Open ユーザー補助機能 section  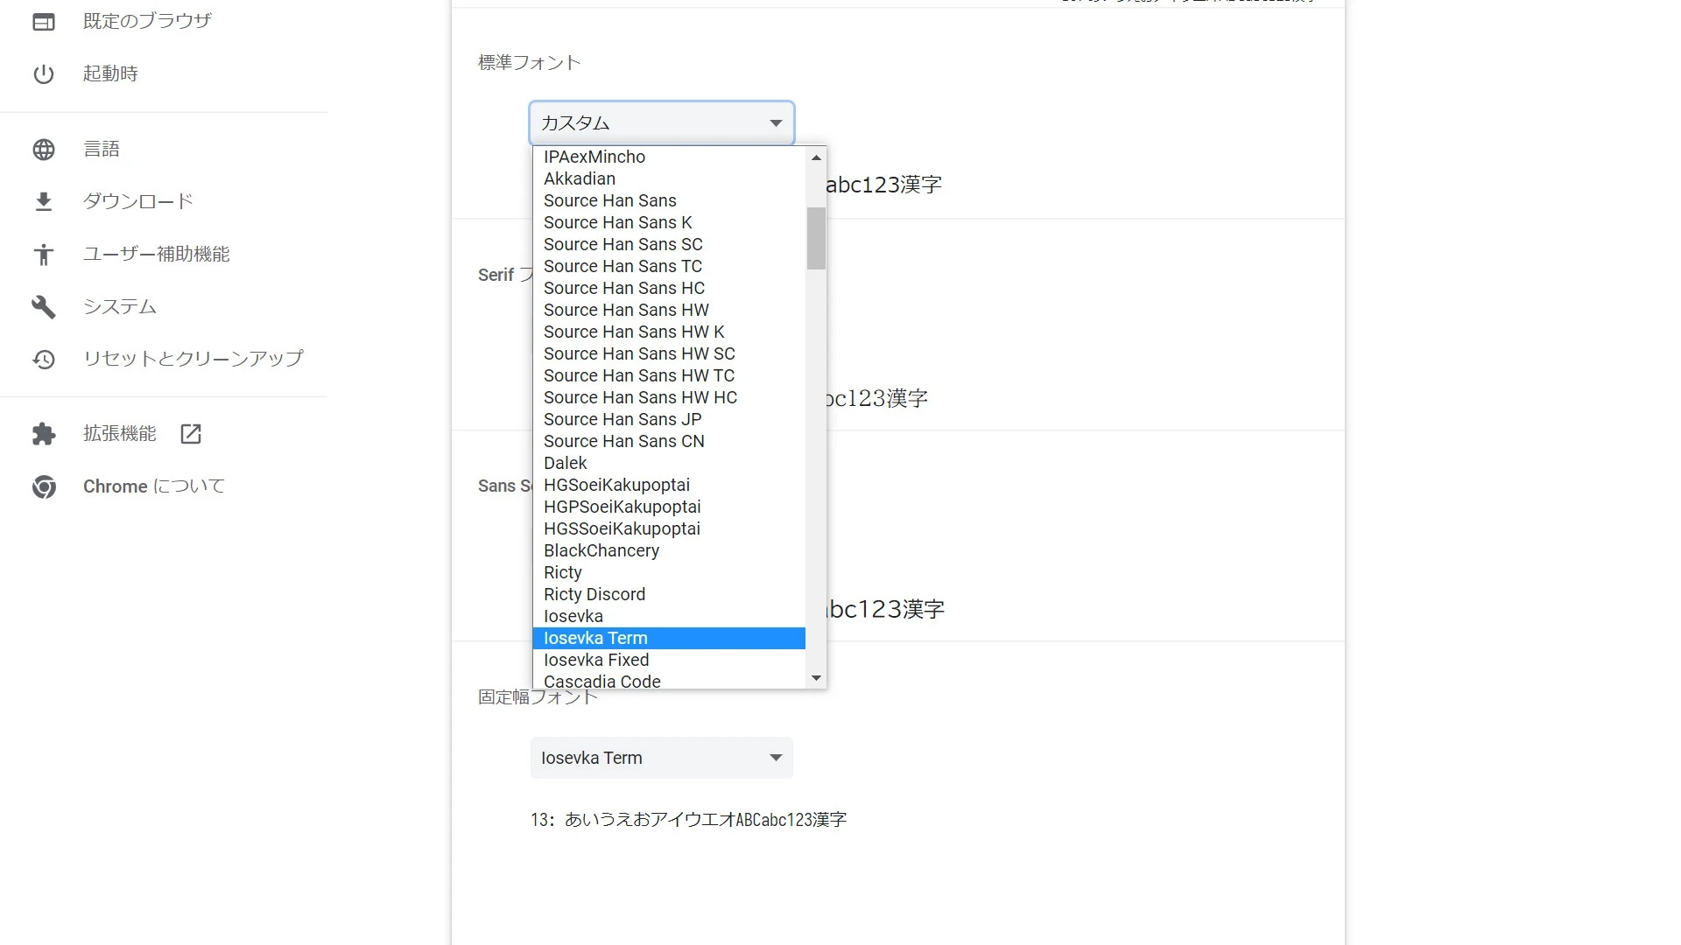(157, 254)
